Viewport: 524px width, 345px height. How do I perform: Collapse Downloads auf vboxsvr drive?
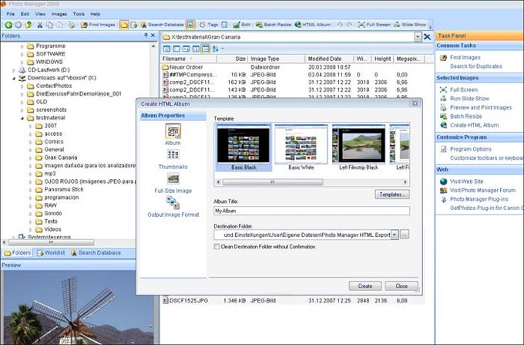tap(14, 78)
